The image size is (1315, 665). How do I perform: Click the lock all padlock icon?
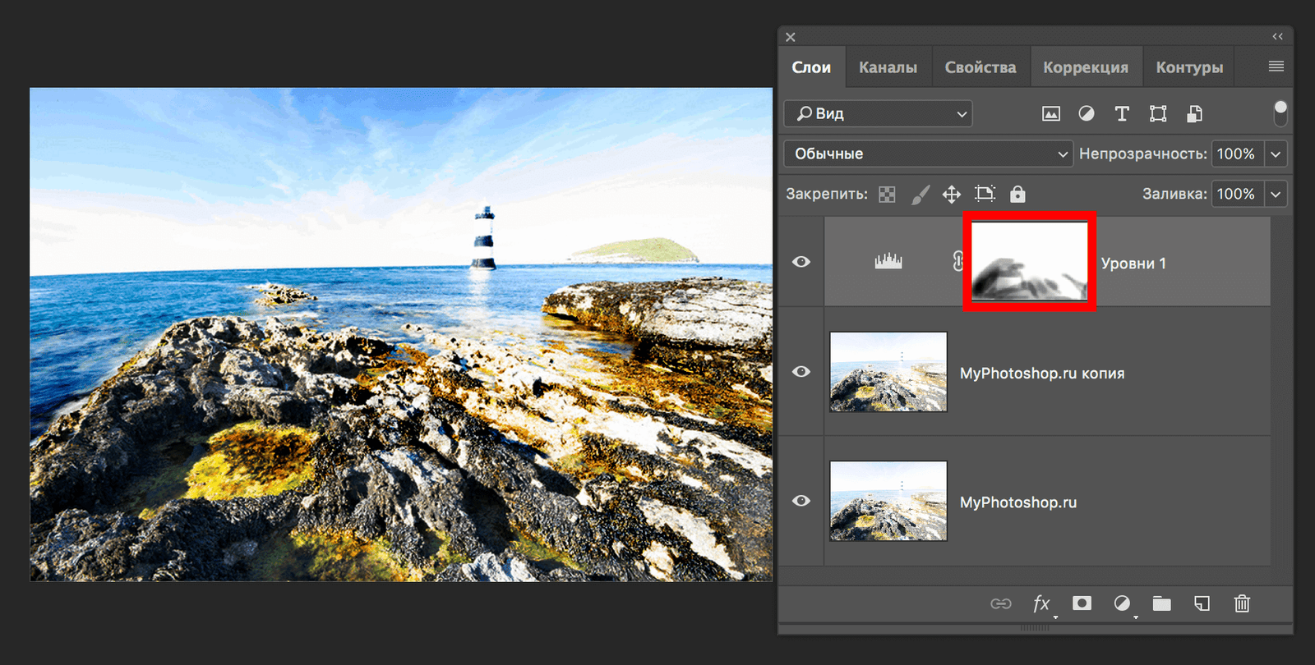1017,195
